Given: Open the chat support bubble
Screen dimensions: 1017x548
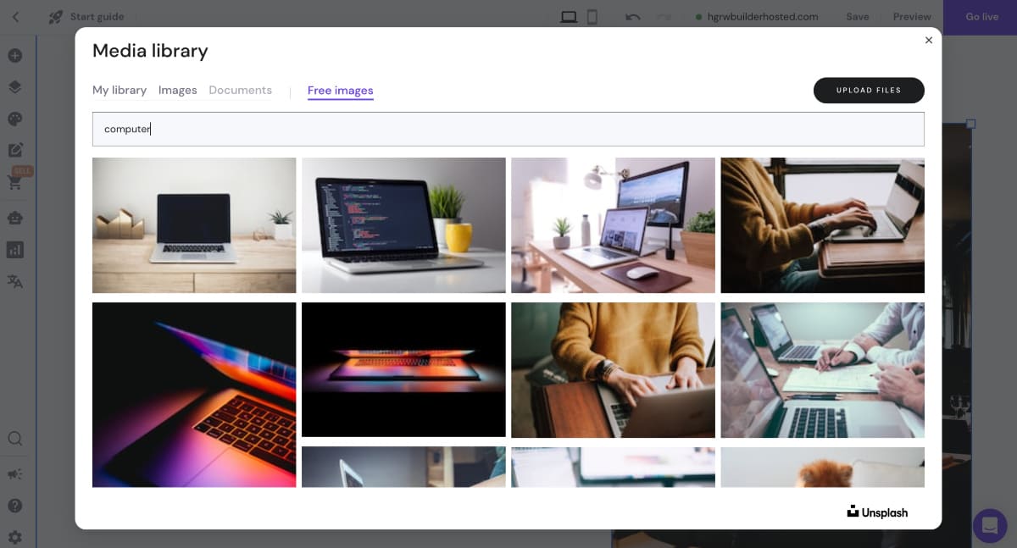Looking at the screenshot, I should click(989, 526).
